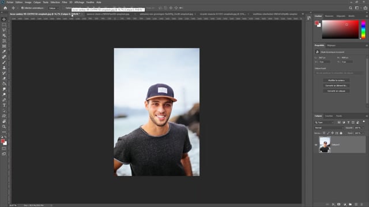Screen dimensions: 369x207
Task: Open the Opacité value dropdown arrow
Action: pos(363,128)
